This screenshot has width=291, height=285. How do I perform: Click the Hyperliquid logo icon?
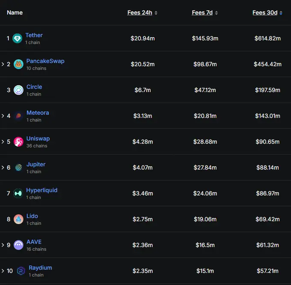click(x=18, y=193)
